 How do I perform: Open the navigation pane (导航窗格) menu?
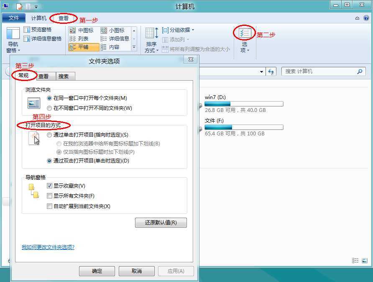tap(13, 40)
